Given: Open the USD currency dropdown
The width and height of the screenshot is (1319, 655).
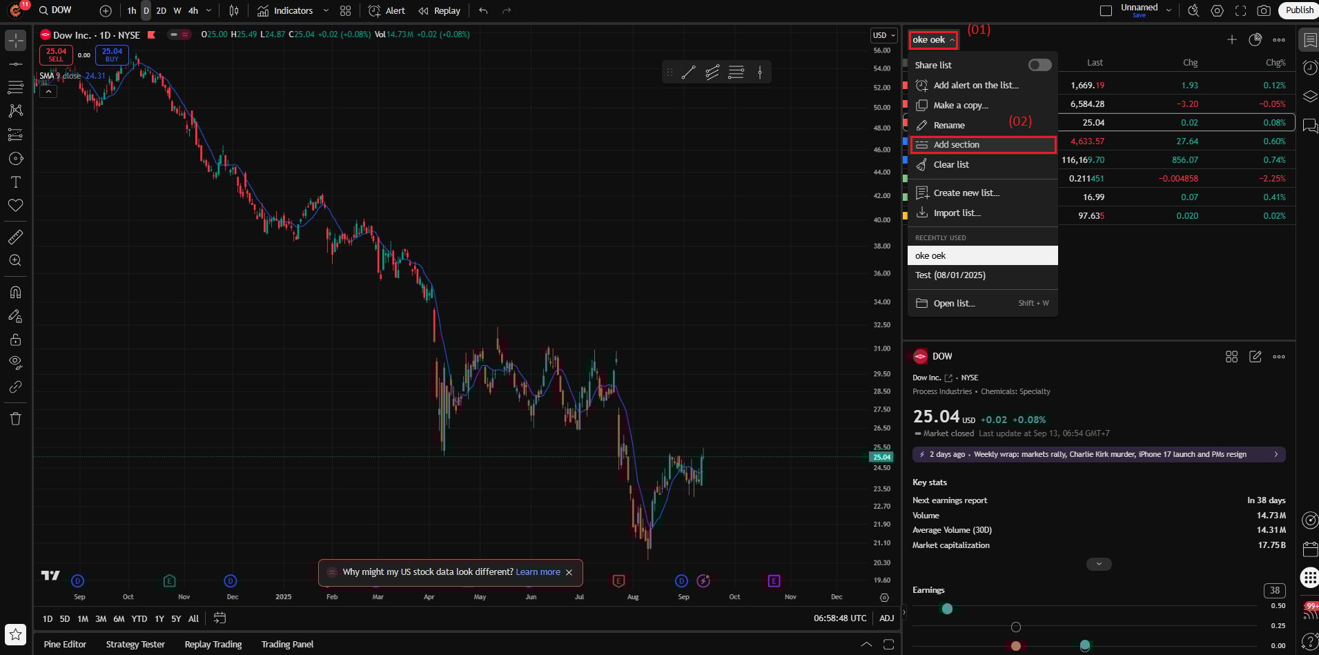Looking at the screenshot, I should coord(883,35).
